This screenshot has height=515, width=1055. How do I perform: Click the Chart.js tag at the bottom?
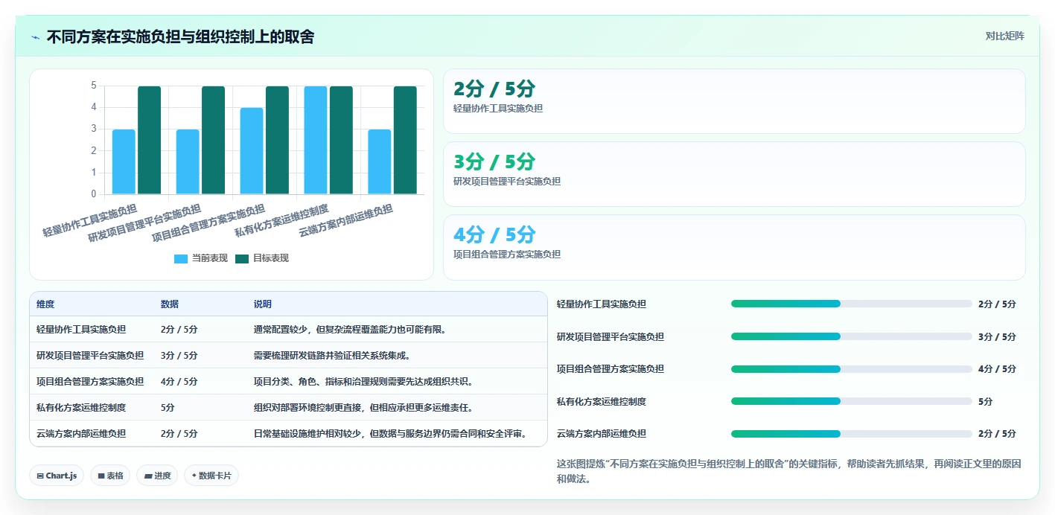pos(57,476)
